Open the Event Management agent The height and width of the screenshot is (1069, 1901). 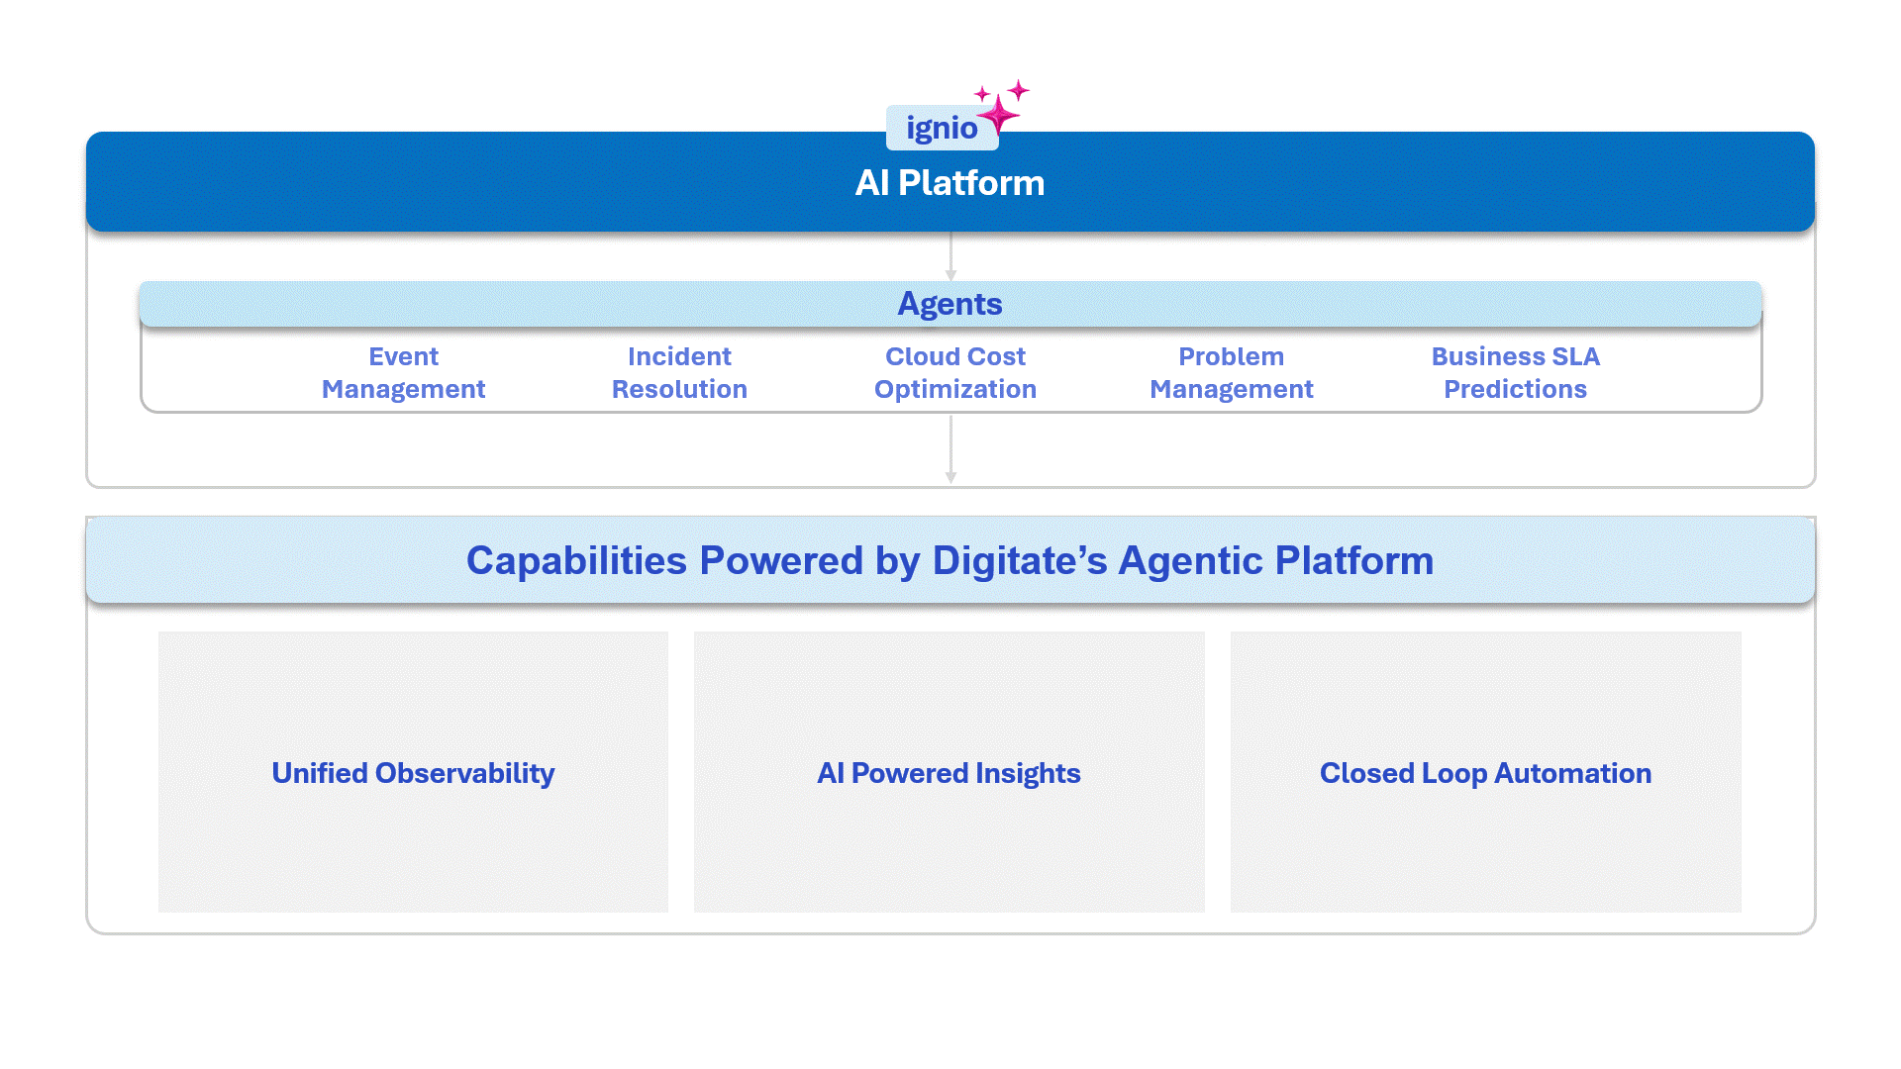pyautogui.click(x=403, y=372)
